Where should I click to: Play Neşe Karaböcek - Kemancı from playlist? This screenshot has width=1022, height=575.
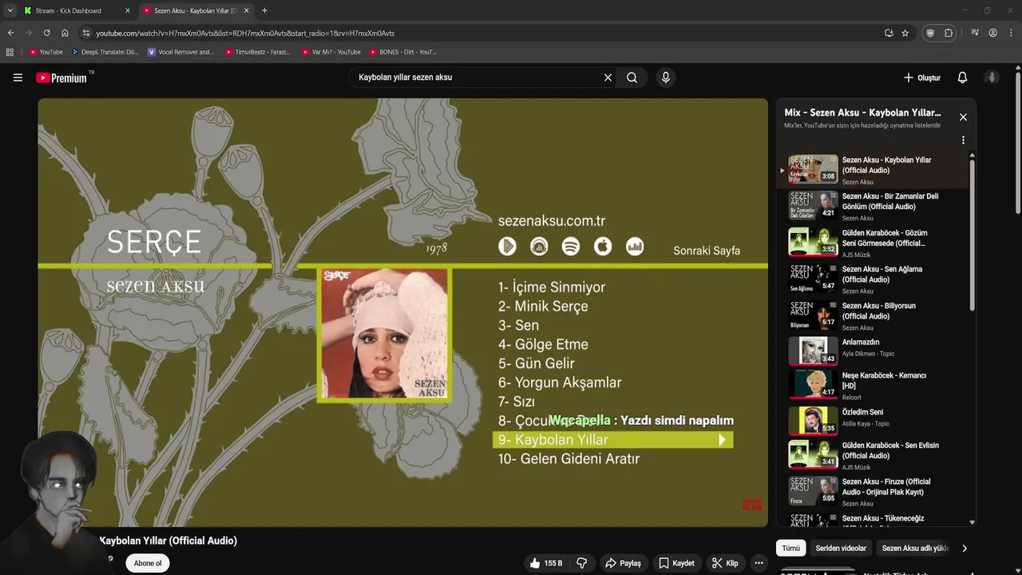coord(873,384)
